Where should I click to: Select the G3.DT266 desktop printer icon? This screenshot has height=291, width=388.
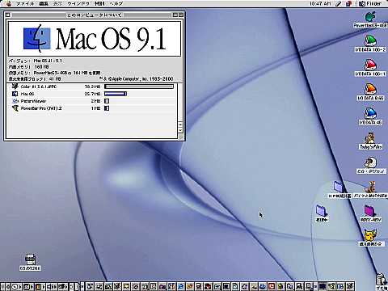tap(30, 259)
